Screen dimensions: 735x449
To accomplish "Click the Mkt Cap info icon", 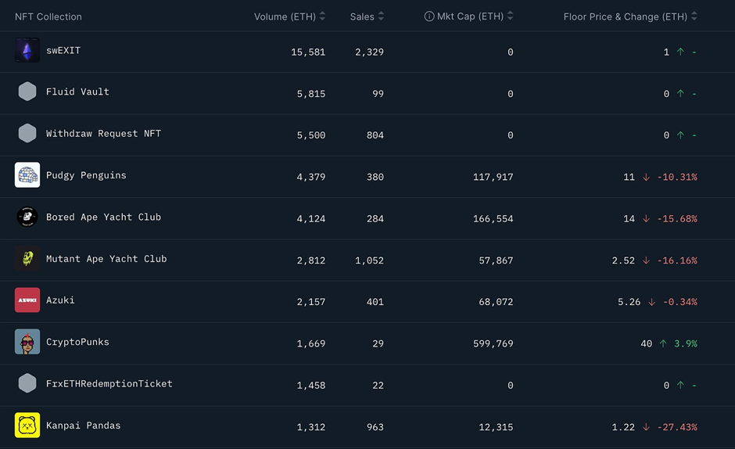I will [429, 16].
